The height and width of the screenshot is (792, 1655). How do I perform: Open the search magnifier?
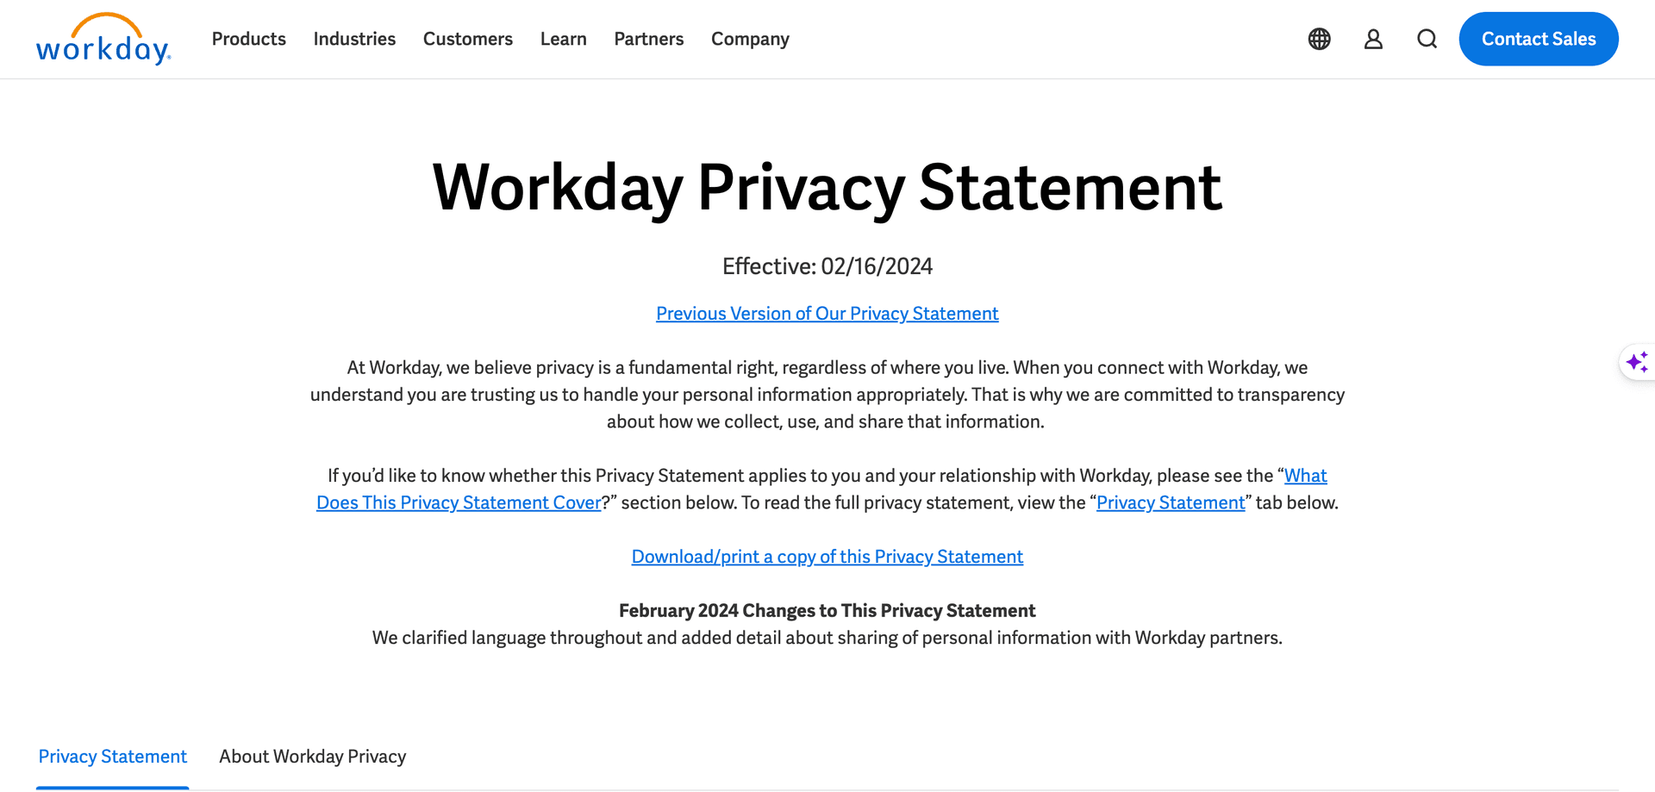[1427, 39]
